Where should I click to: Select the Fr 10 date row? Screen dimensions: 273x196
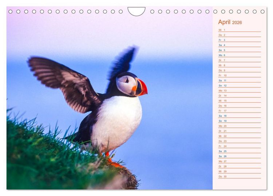240,75
